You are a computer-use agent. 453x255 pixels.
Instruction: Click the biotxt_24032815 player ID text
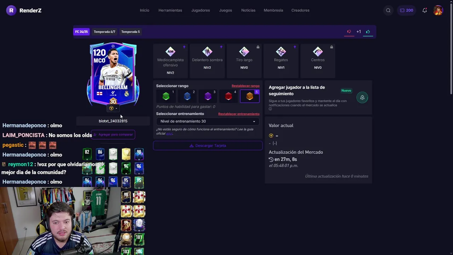click(113, 121)
